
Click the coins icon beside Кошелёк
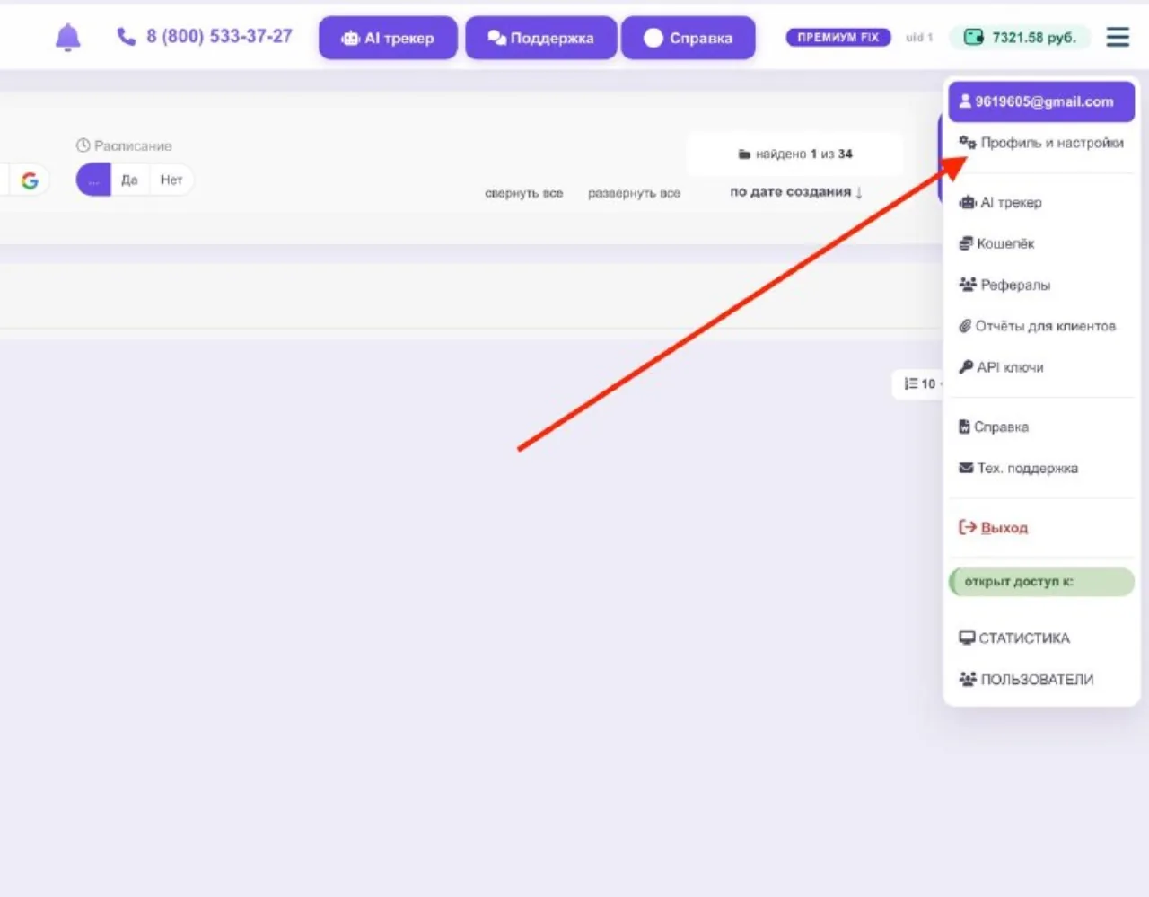[x=966, y=243]
